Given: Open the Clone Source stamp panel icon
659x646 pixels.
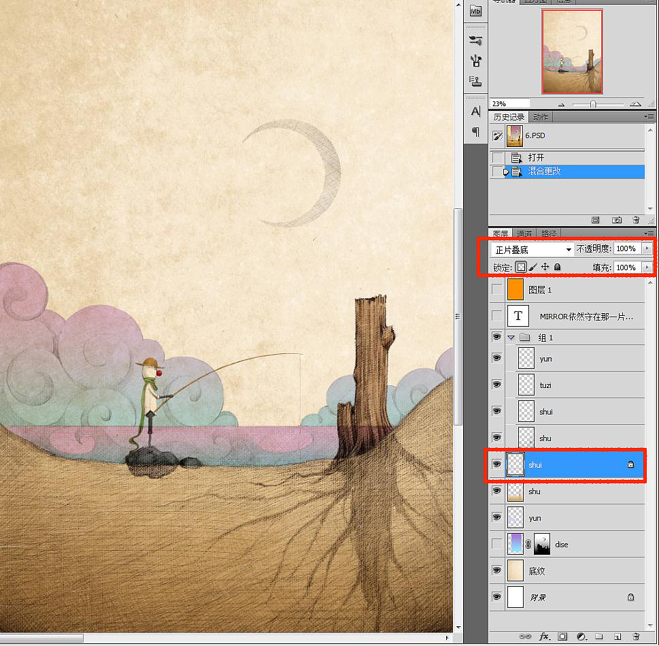Looking at the screenshot, I should pyautogui.click(x=476, y=81).
